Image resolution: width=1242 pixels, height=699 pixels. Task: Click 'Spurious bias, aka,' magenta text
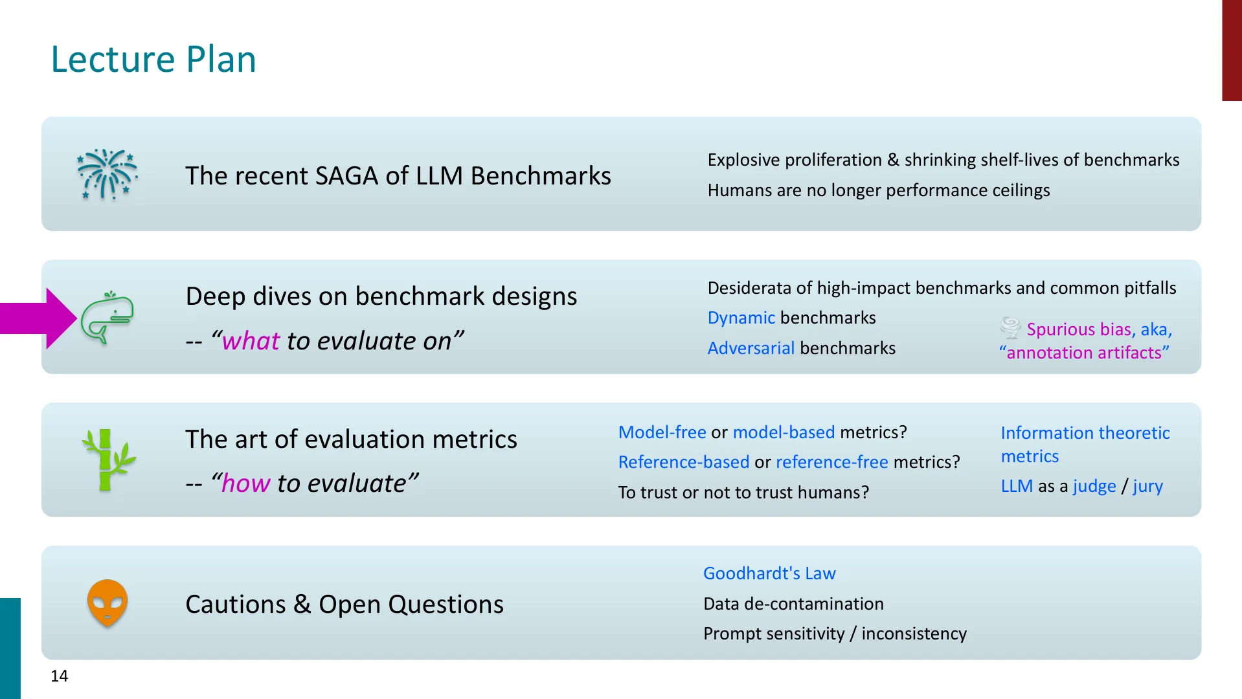(1100, 329)
